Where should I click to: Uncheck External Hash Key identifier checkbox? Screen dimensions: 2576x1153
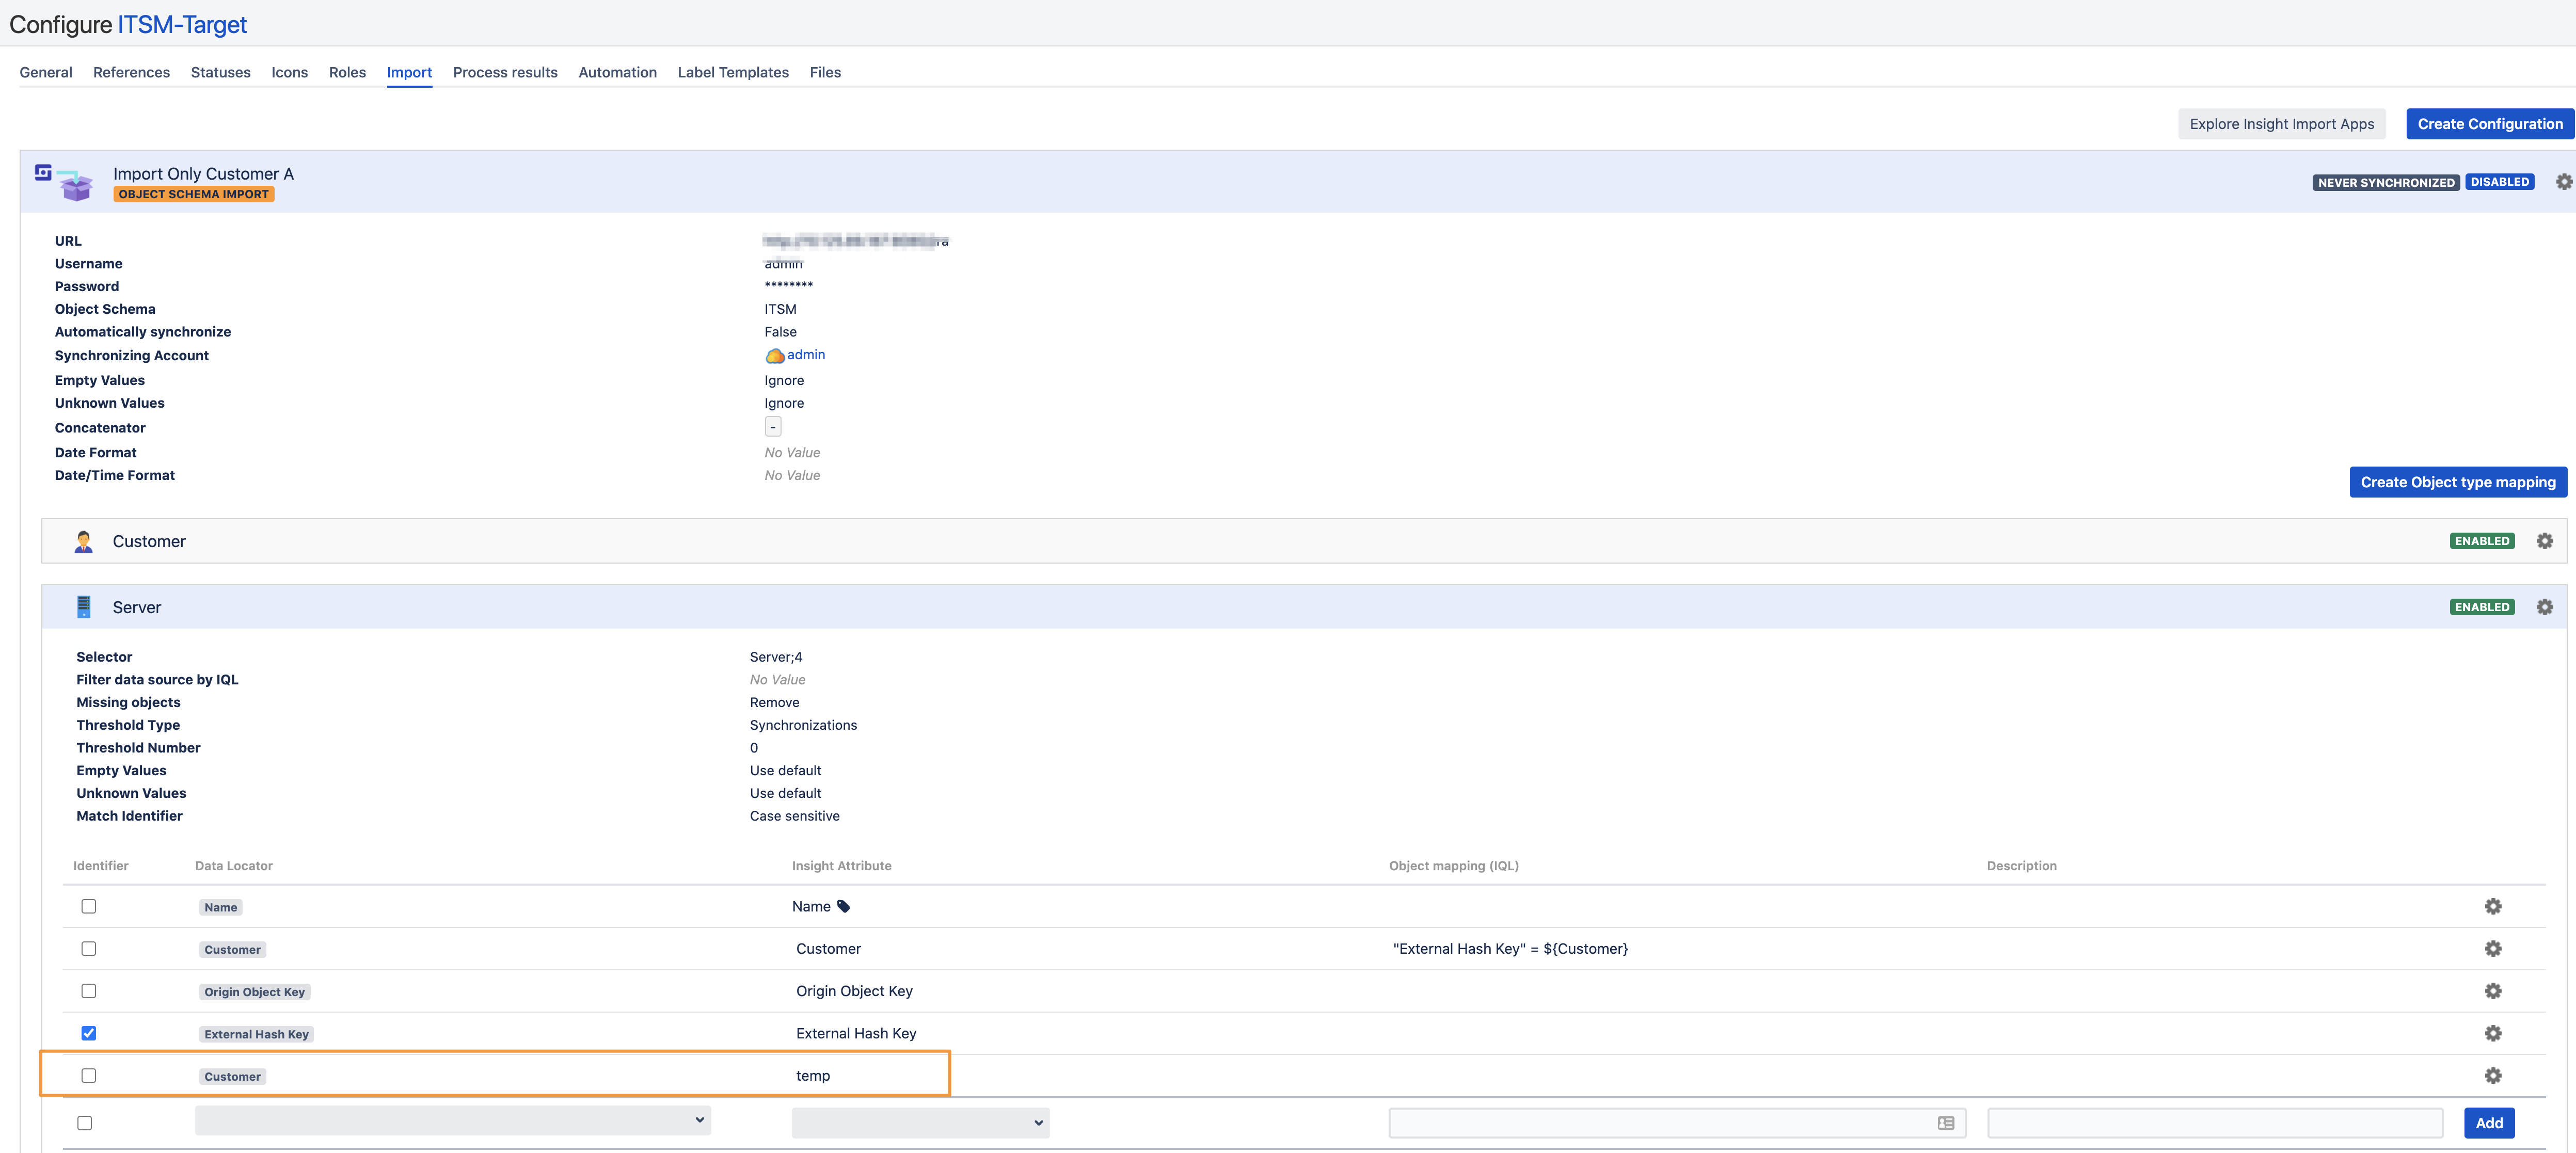89,1033
